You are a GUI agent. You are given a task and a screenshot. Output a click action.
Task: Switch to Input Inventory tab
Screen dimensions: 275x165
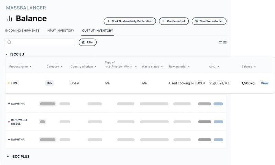[60, 31]
